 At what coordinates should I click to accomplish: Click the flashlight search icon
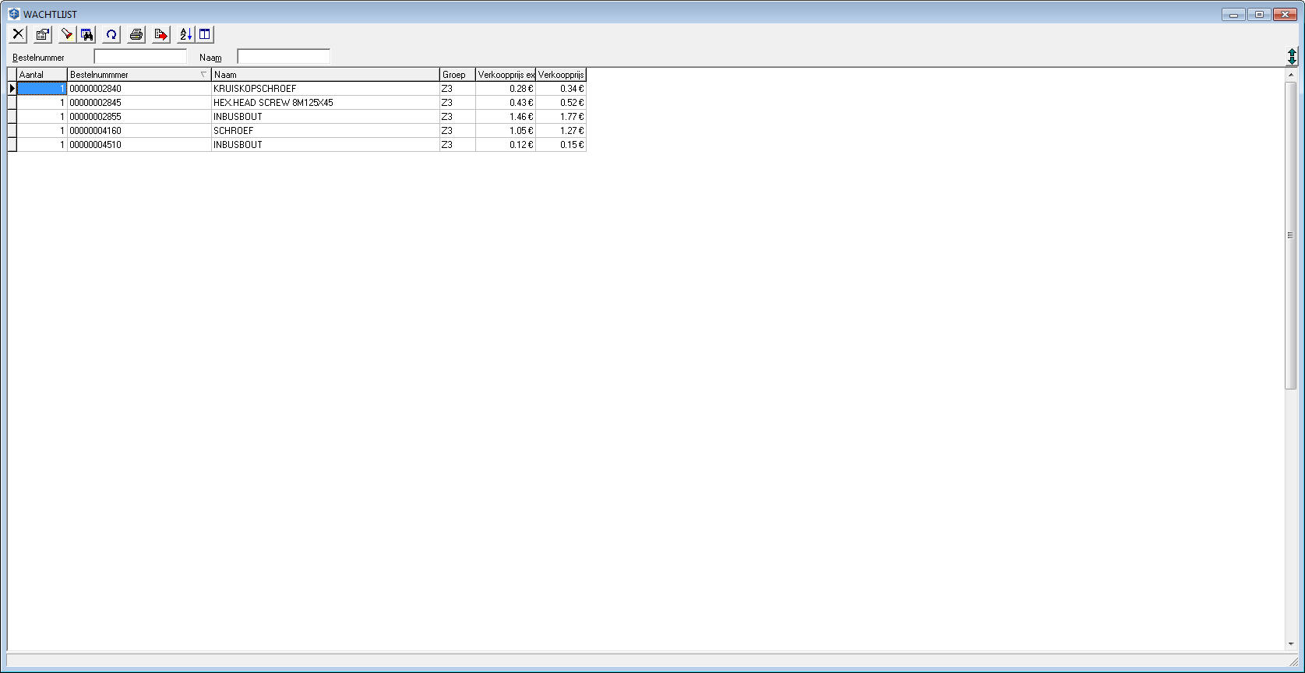[x=68, y=34]
